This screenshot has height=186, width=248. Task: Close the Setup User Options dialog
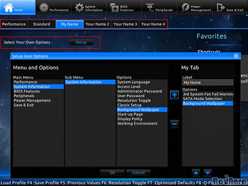tap(236, 56)
